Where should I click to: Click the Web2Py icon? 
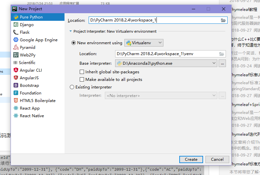click(16, 55)
